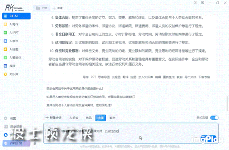Toggle the 多轮对话 switch

point(214,117)
